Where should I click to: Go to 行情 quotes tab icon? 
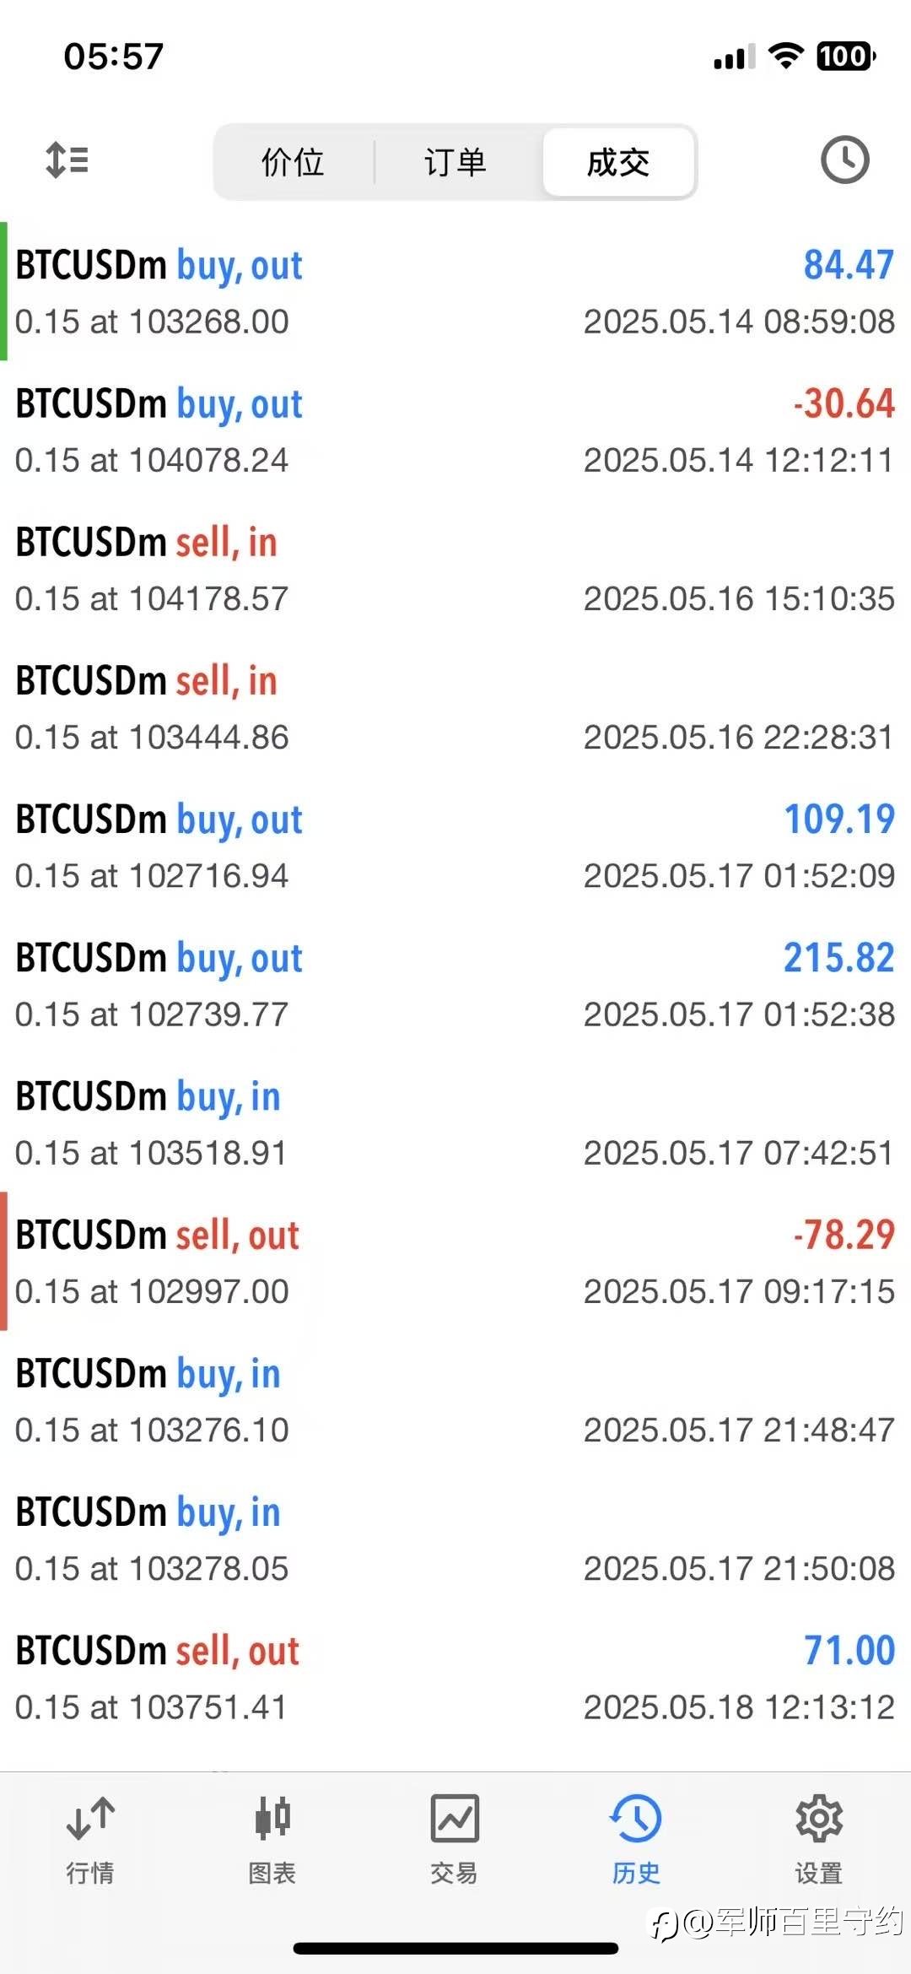(90, 1820)
